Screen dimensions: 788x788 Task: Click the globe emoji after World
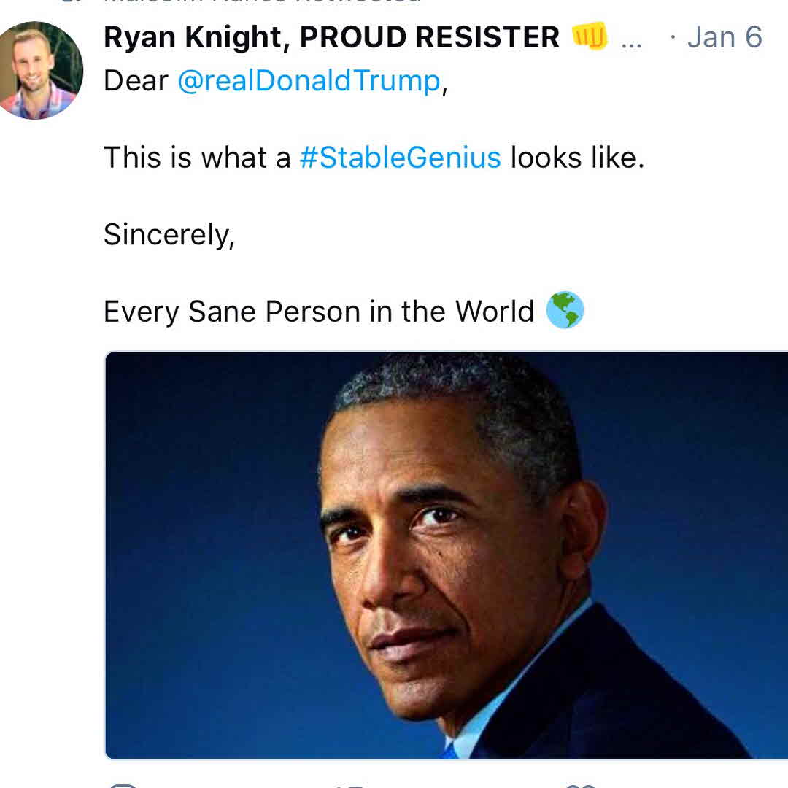click(565, 310)
